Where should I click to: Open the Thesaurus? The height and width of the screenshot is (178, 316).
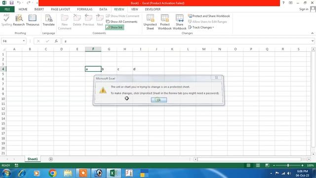coord(33,20)
